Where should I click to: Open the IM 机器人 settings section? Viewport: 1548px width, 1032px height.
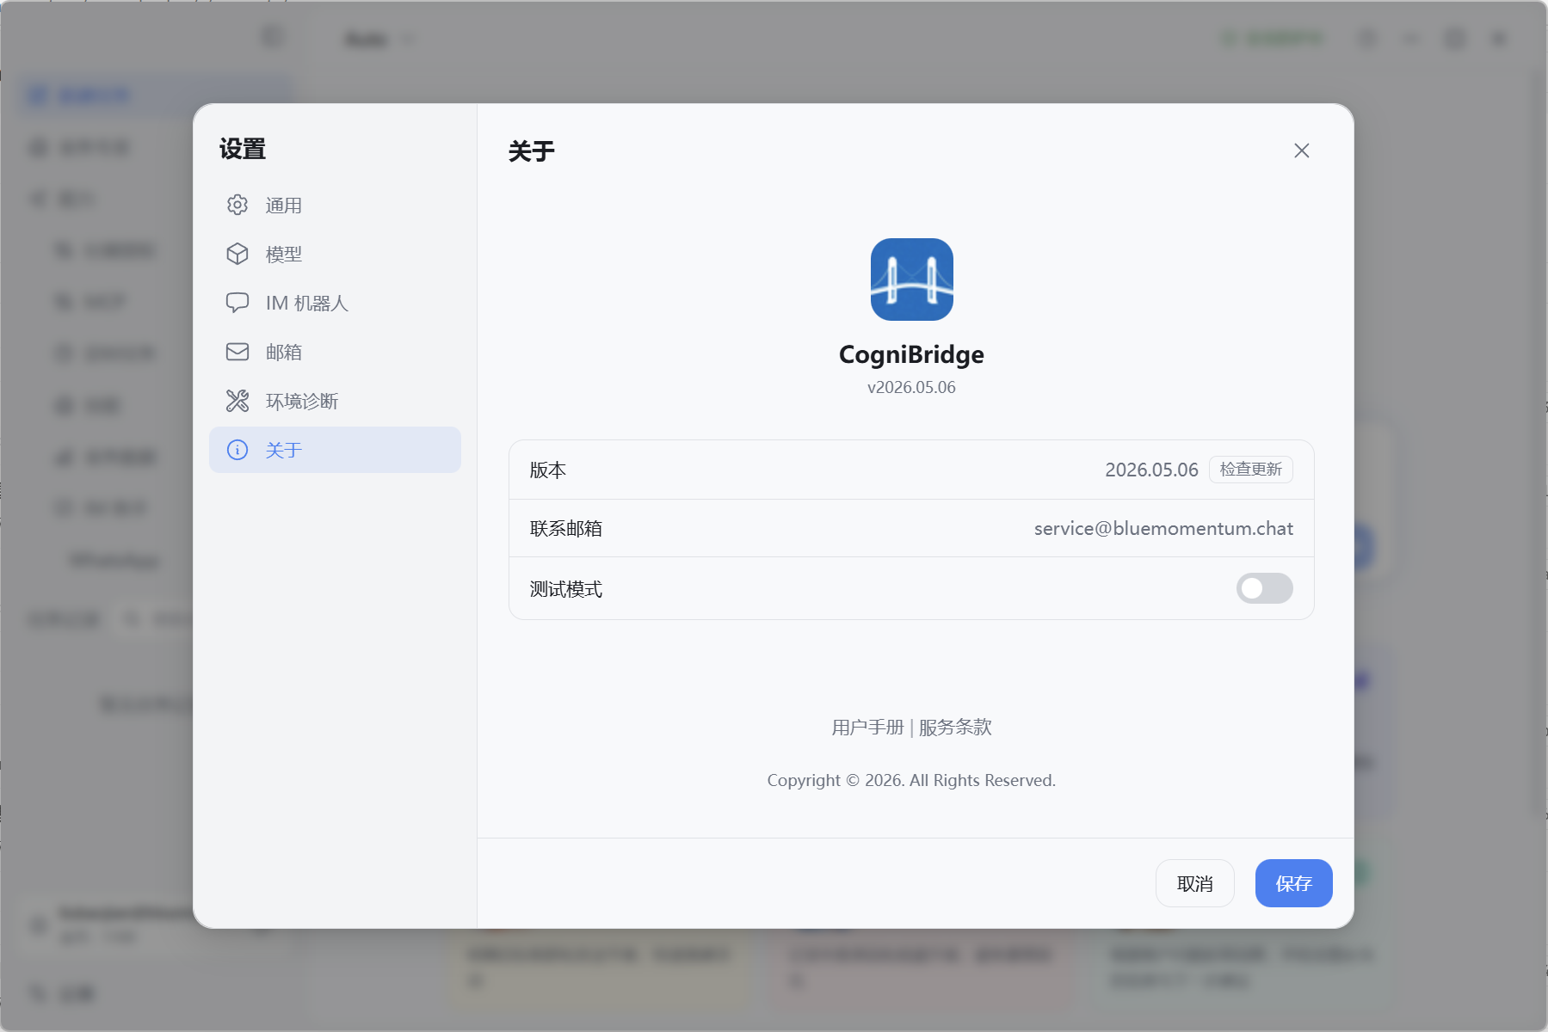[335, 303]
